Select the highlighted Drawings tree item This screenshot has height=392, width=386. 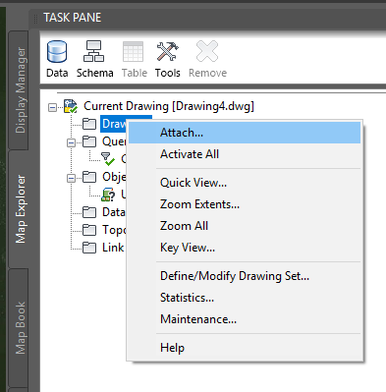[113, 124]
